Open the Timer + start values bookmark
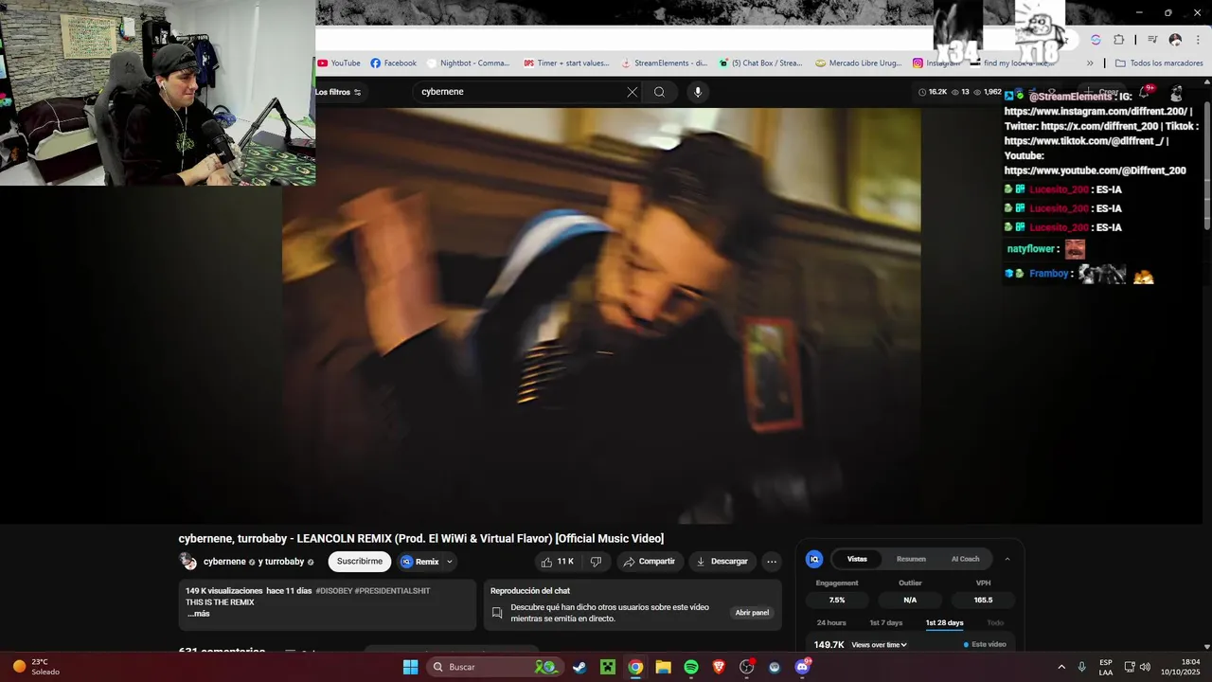The width and height of the screenshot is (1212, 682). click(x=566, y=63)
